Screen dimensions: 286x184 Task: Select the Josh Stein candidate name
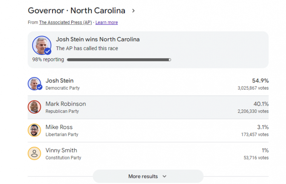(59, 81)
